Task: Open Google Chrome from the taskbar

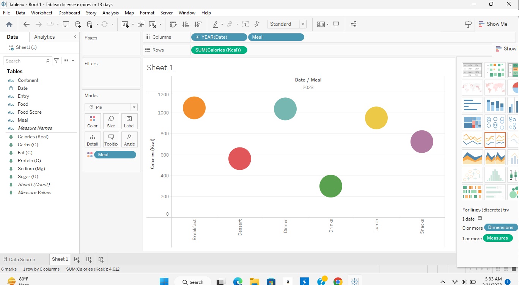Action: (338, 282)
